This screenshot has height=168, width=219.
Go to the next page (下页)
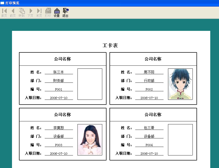(30, 13)
